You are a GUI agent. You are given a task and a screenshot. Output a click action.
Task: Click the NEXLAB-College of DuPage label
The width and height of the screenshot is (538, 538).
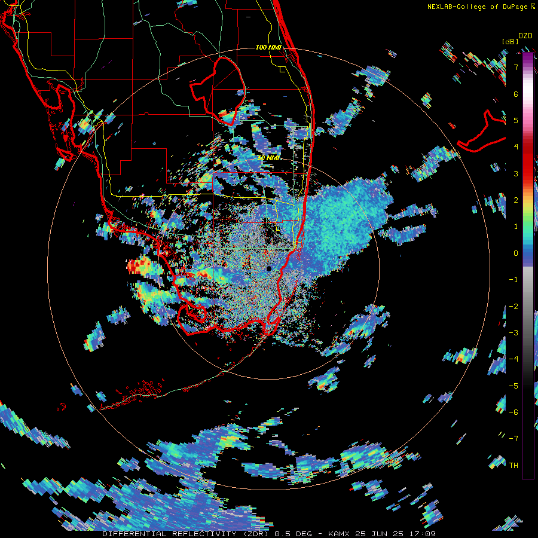pyautogui.click(x=478, y=7)
